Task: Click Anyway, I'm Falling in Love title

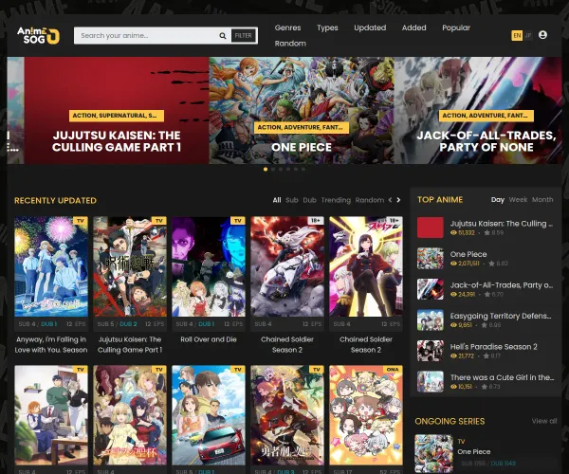Action: pos(51,344)
